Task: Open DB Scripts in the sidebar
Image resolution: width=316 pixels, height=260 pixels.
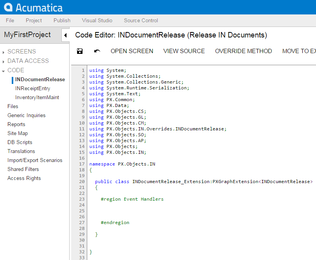Action: (20, 142)
